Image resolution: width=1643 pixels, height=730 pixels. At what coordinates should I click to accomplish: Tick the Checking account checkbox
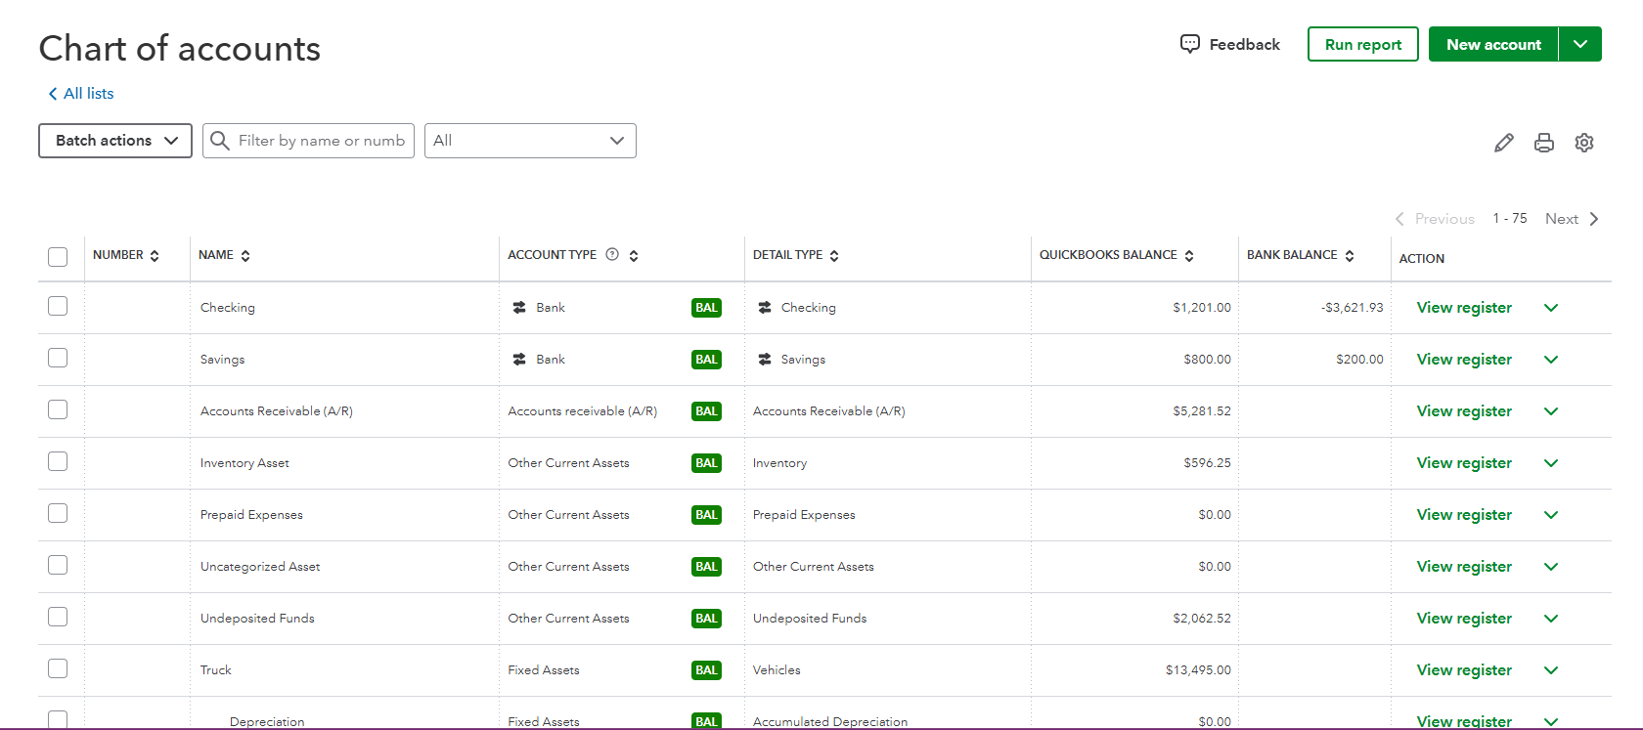[58, 306]
